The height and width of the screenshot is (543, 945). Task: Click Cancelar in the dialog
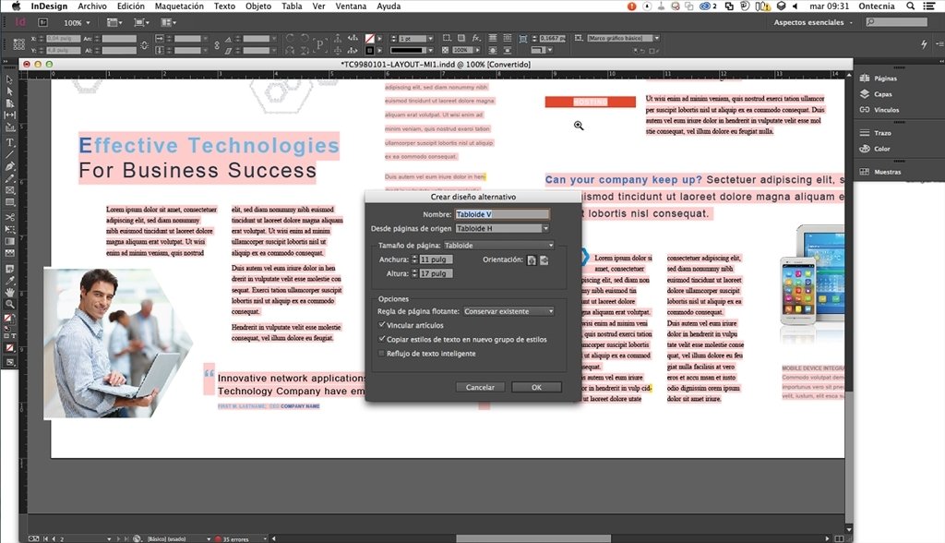point(480,387)
